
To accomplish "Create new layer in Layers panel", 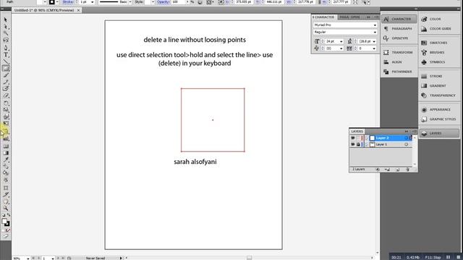I will point(397,170).
